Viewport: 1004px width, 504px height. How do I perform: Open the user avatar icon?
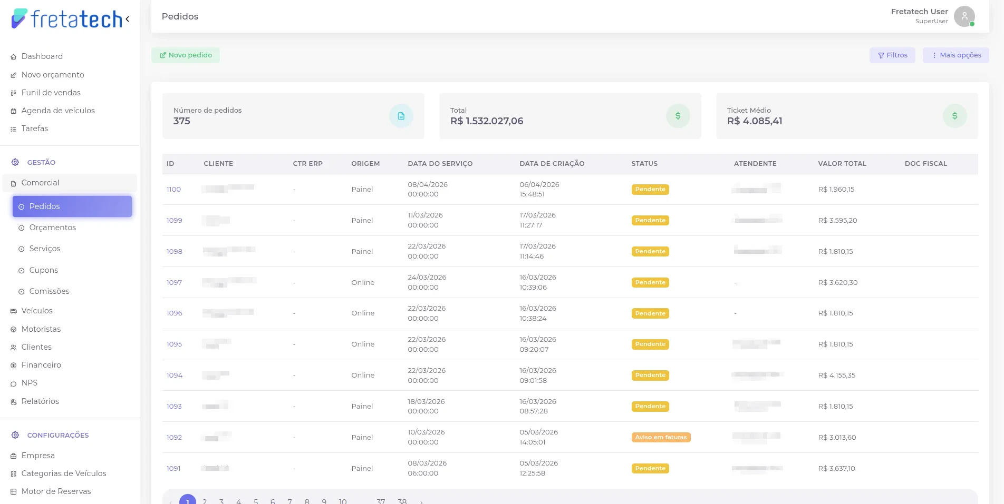(x=964, y=16)
